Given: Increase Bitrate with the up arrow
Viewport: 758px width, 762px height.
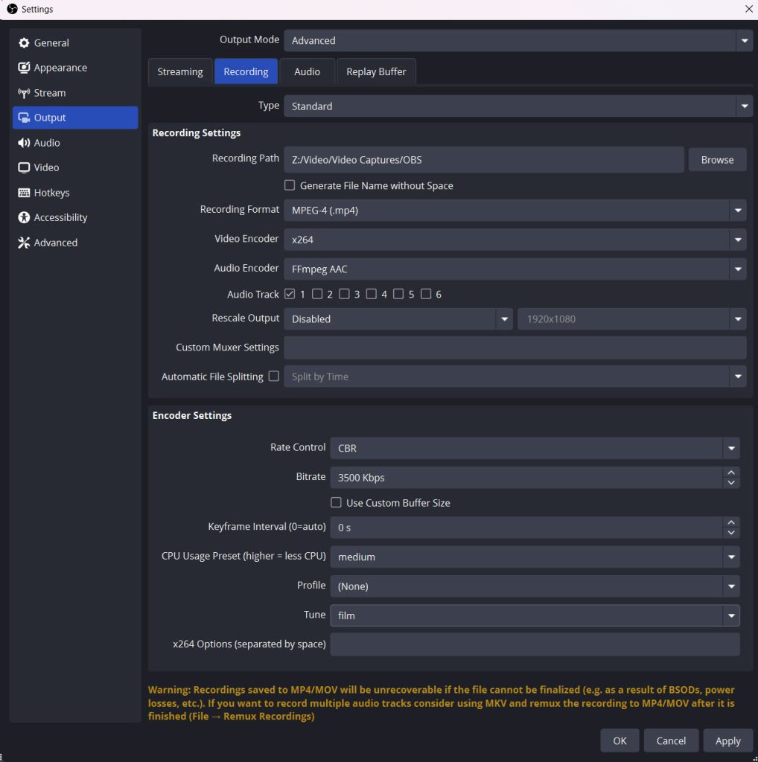Looking at the screenshot, I should [x=731, y=473].
